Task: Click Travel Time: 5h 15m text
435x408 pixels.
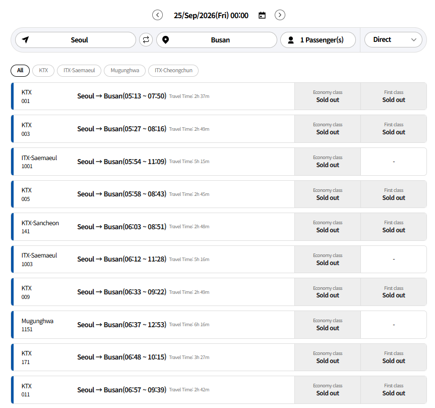Action: pos(189,162)
